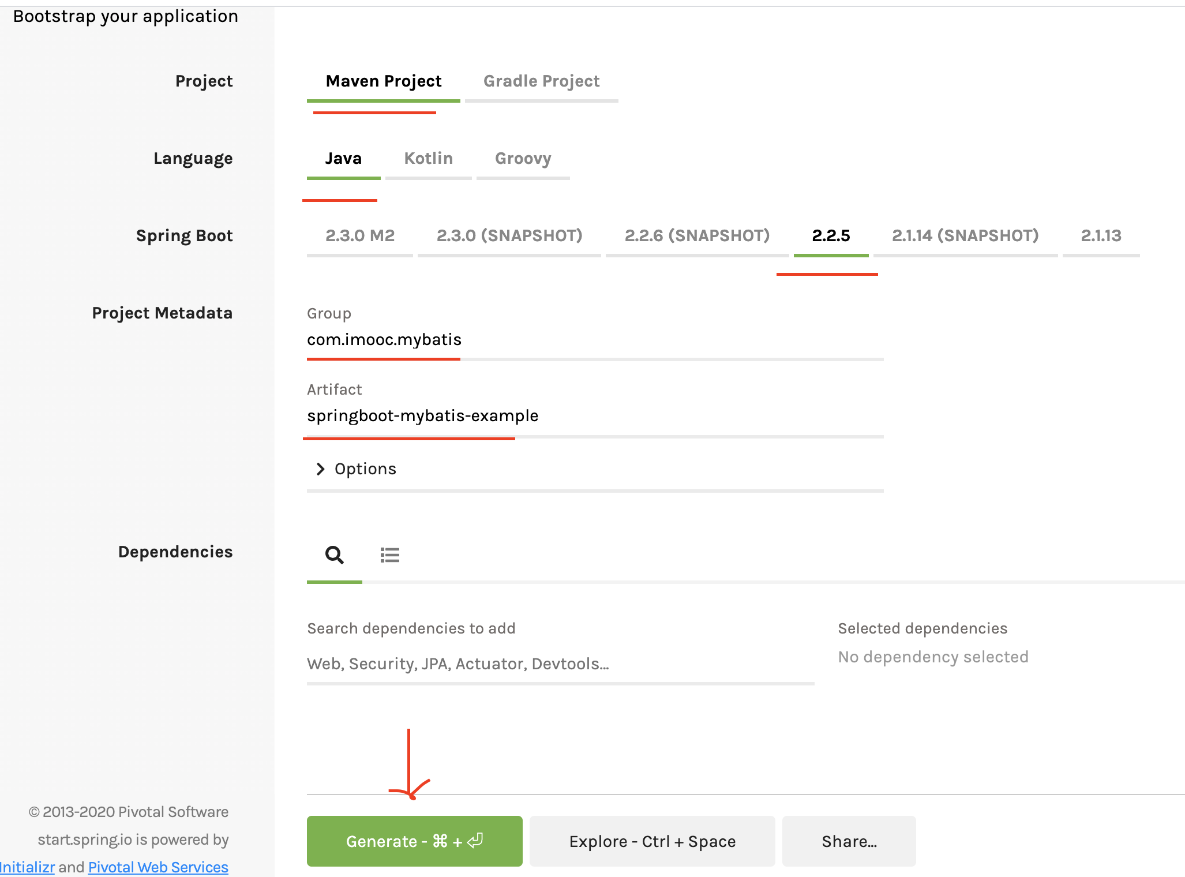Viewport: 1185px width, 877px height.
Task: Select Spring Boot 2.1.14 (SNAPSHOT)
Action: (965, 236)
